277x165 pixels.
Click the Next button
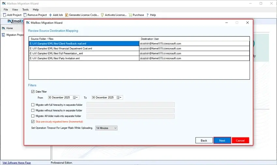(222, 140)
